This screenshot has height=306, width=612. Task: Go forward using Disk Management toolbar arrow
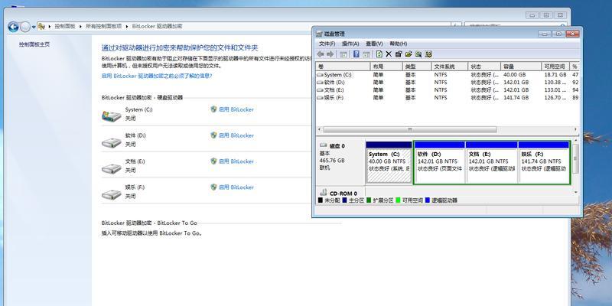point(330,54)
